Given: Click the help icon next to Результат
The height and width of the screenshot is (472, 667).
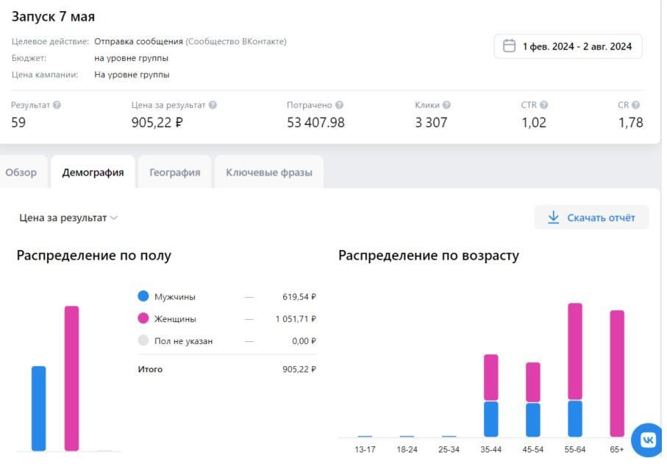Looking at the screenshot, I should click(57, 105).
